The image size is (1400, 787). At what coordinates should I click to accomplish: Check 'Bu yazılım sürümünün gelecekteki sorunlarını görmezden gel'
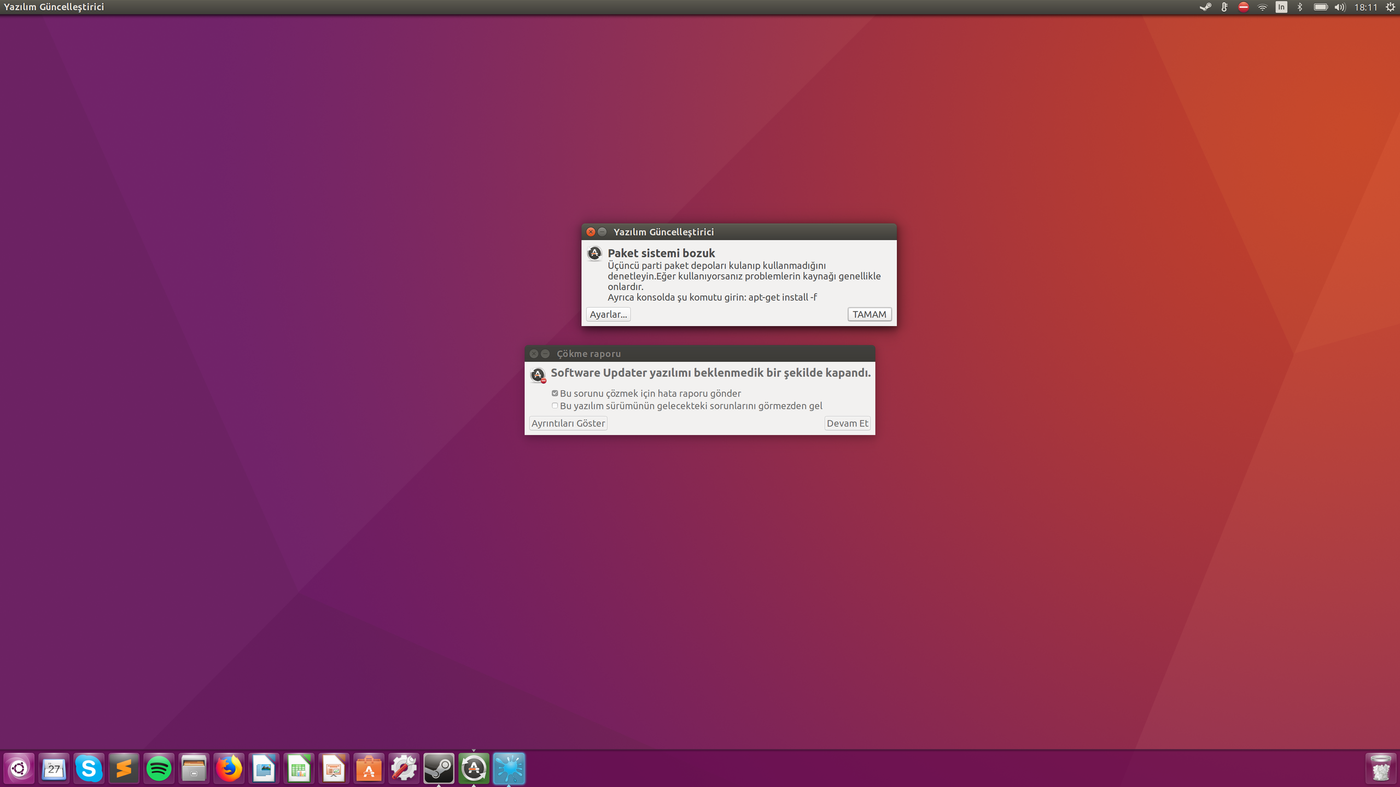[555, 406]
